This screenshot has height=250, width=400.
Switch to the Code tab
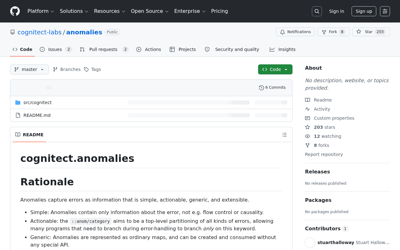(22, 49)
